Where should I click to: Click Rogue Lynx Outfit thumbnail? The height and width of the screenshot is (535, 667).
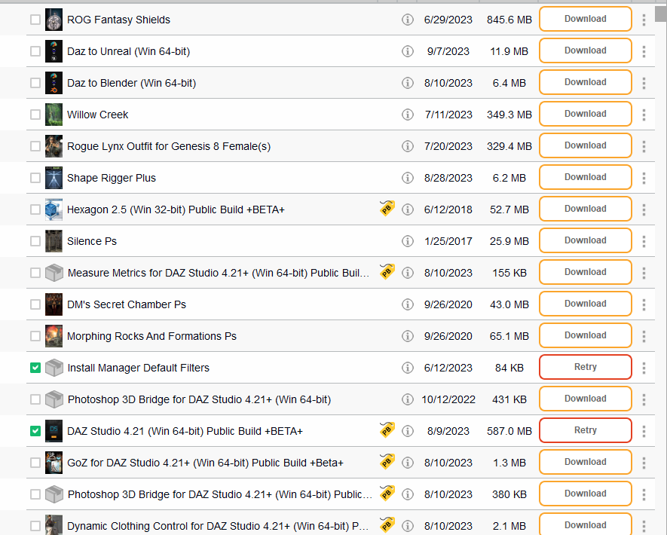tap(54, 146)
